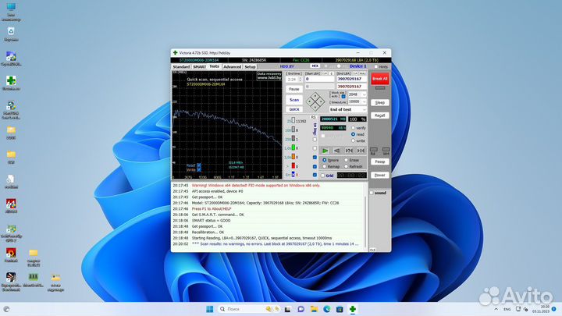Click the Wrt indicator icon

point(386,151)
